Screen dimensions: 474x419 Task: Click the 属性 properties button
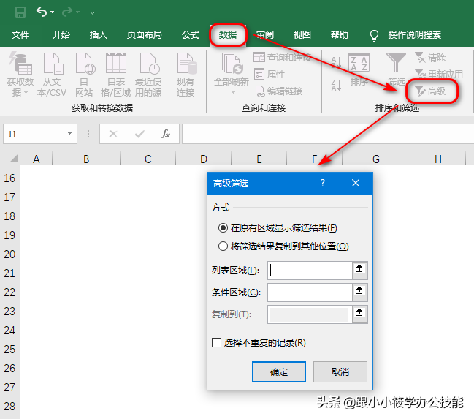[x=270, y=74]
